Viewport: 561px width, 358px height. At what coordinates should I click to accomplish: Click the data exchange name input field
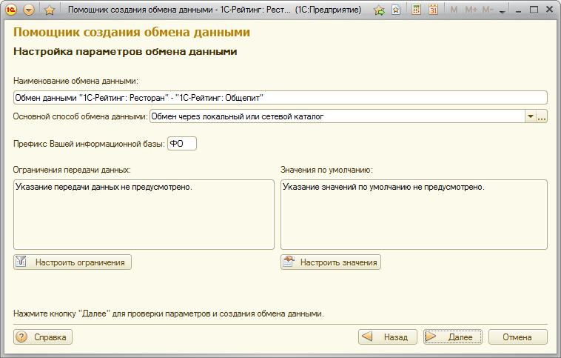[x=280, y=97]
